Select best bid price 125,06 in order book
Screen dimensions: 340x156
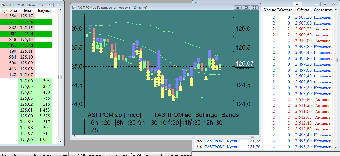point(26,81)
